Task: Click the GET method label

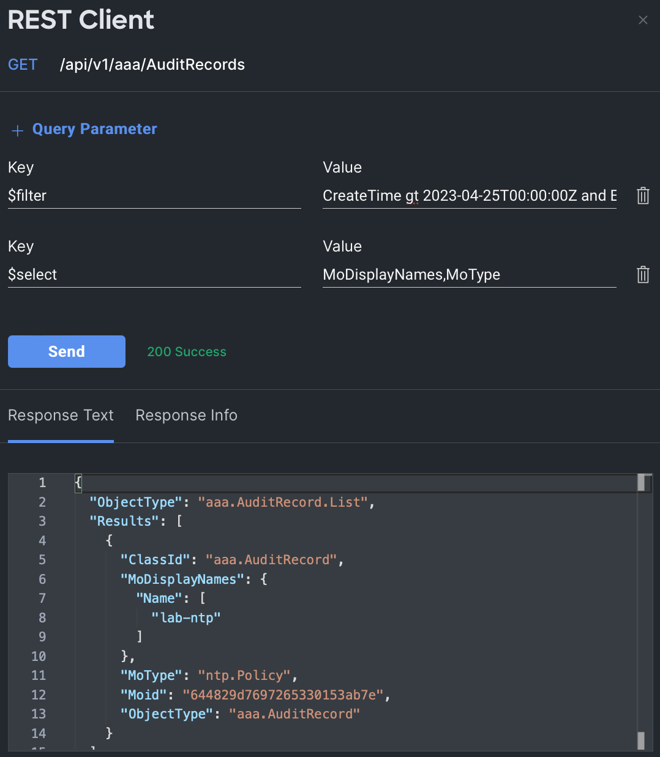Action: [23, 64]
